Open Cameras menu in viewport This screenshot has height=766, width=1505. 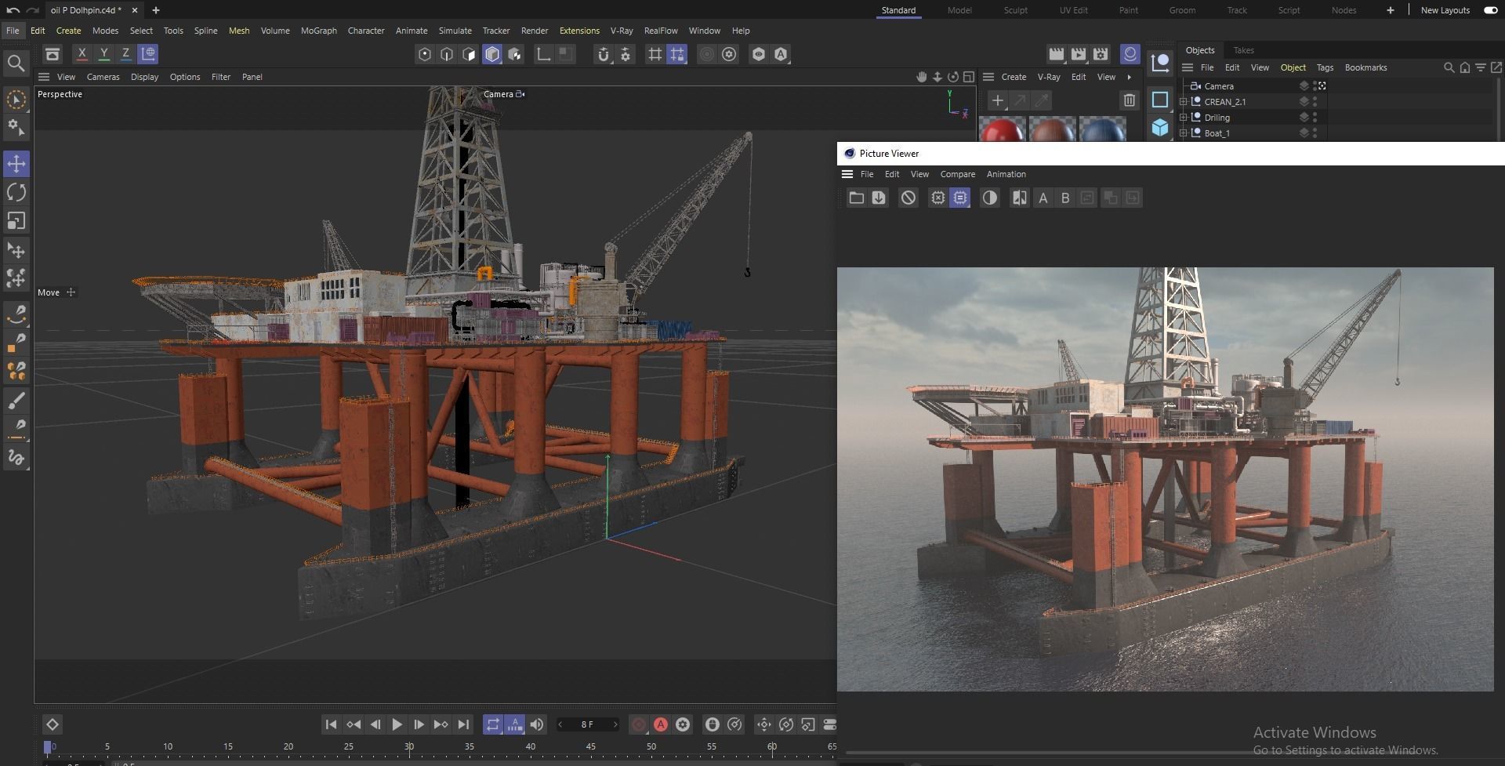[x=103, y=77]
